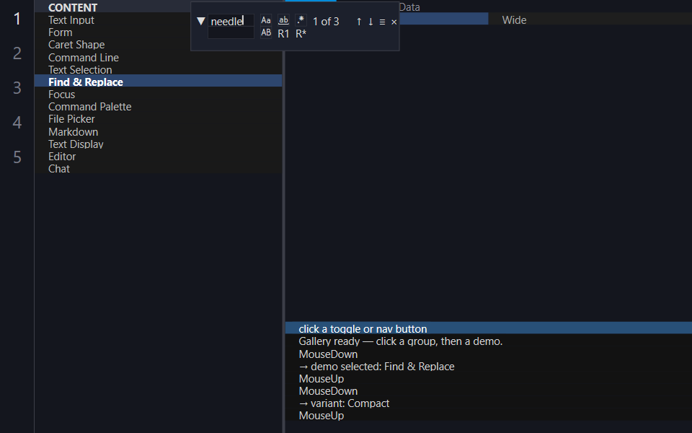Image resolution: width=692 pixels, height=433 pixels.
Task: Click the "click a toggle or nav button" status line
Action: click(489, 328)
